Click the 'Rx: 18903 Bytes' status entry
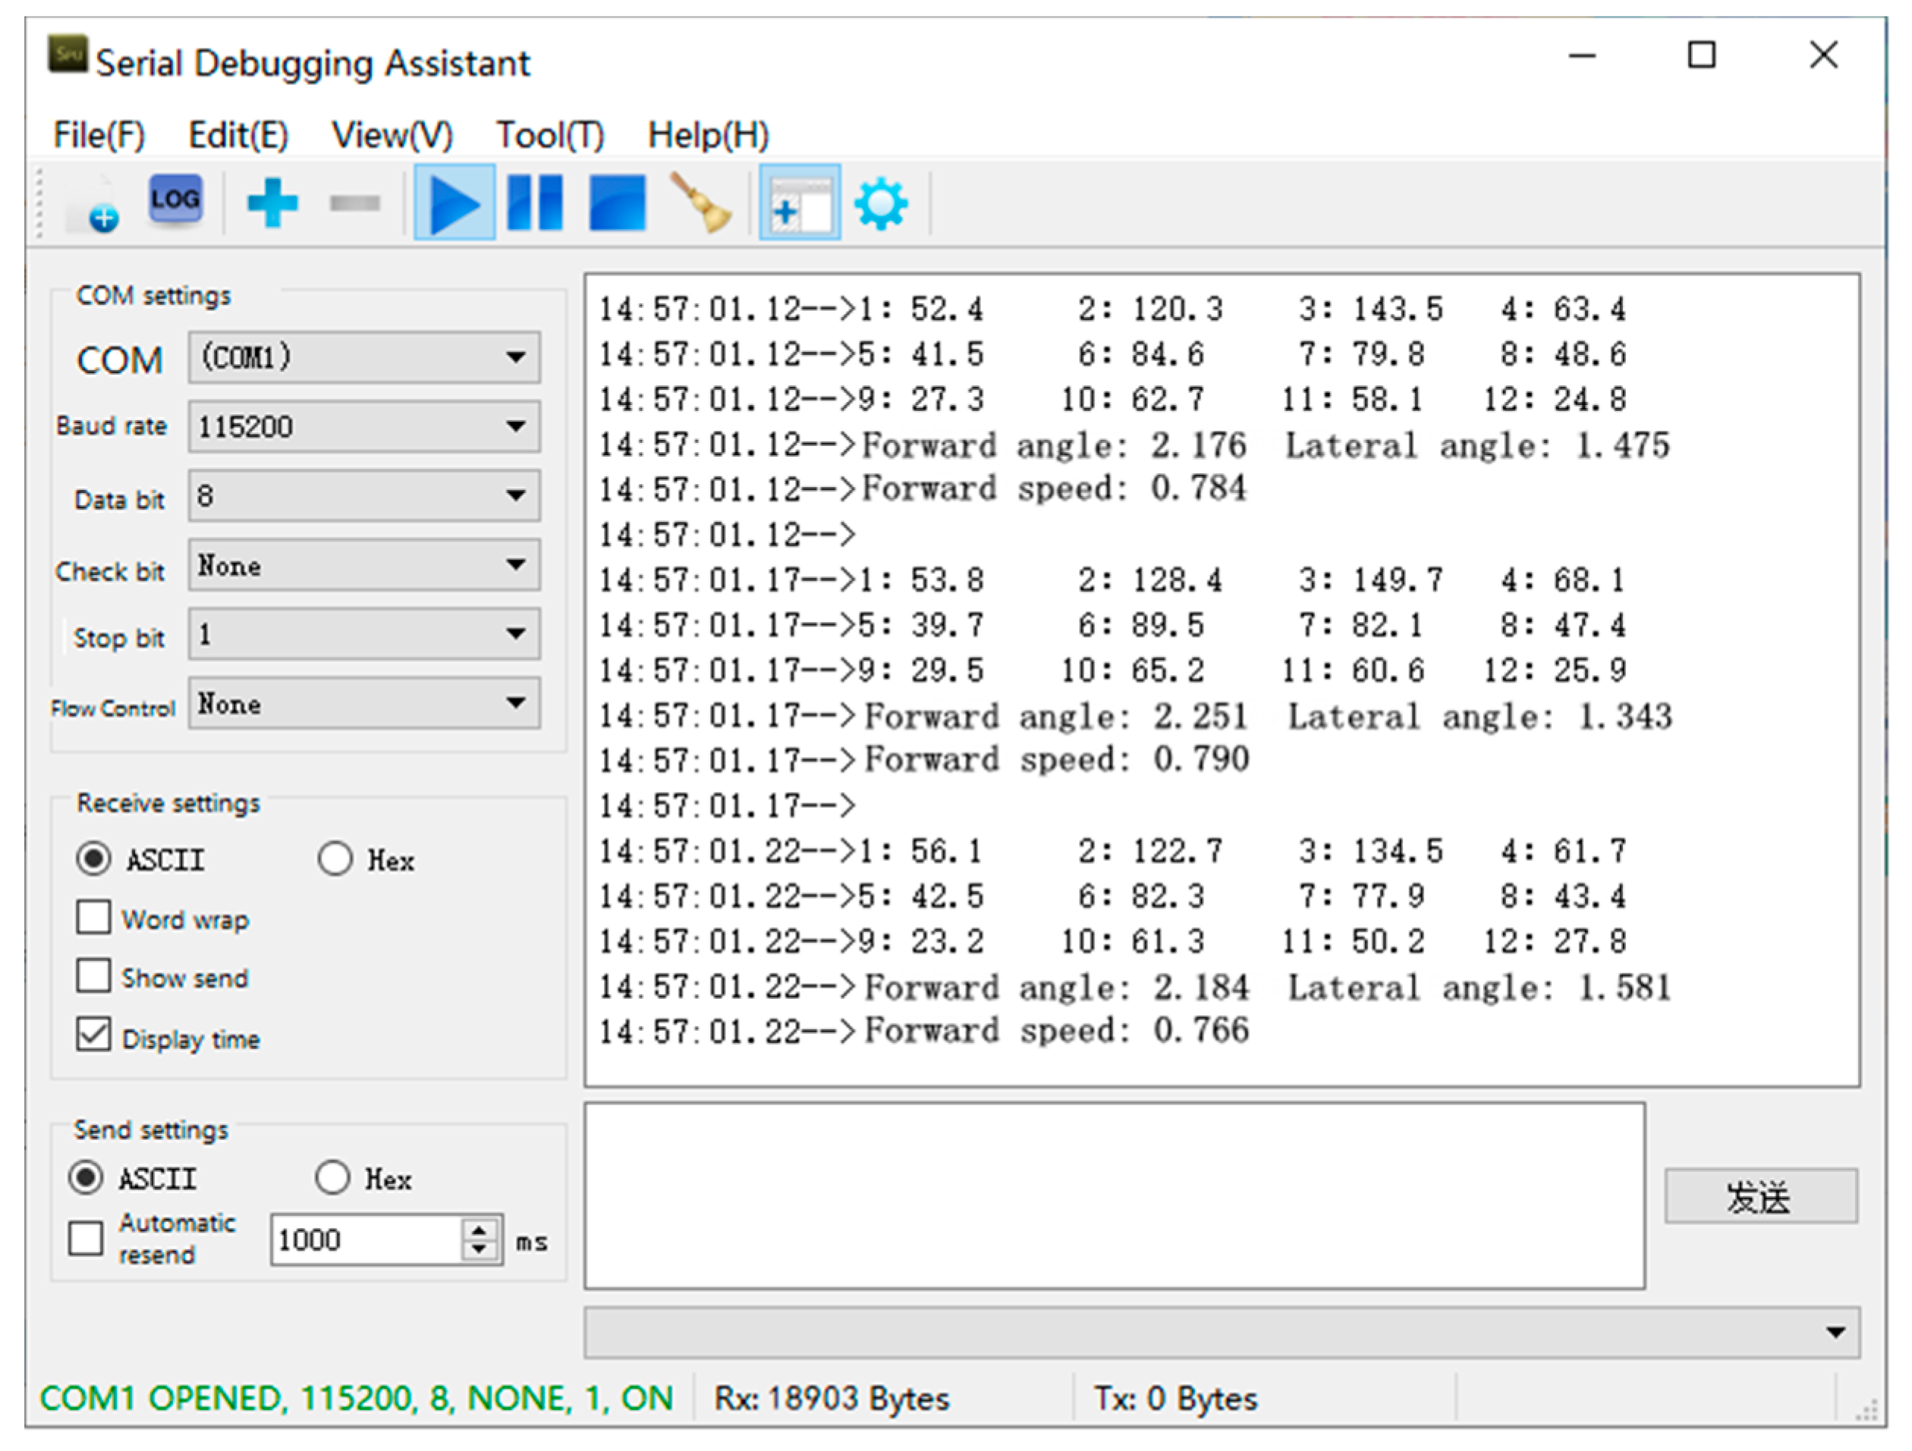This screenshot has height=1451, width=1912. (x=832, y=1398)
